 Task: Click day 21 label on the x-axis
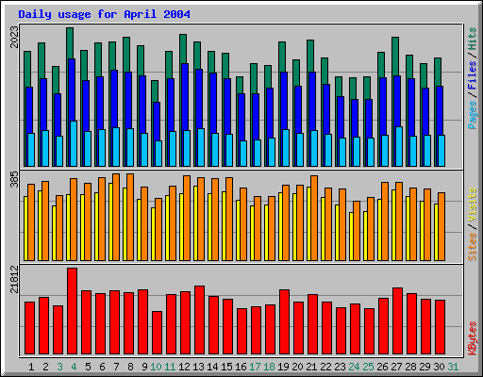[311, 367]
